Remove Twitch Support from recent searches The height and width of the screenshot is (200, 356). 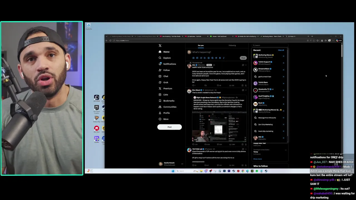[283, 63]
